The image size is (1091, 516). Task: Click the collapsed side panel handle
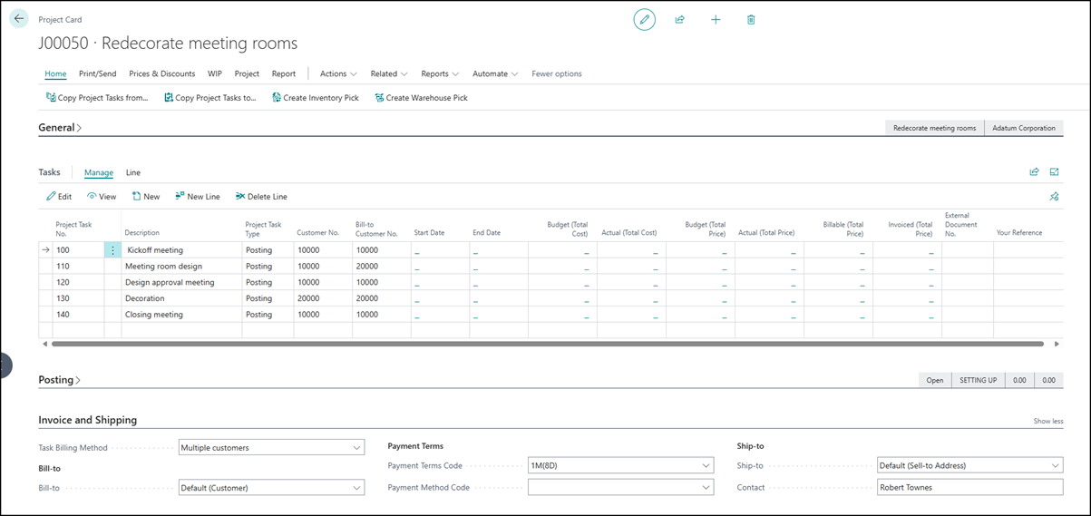(5, 365)
